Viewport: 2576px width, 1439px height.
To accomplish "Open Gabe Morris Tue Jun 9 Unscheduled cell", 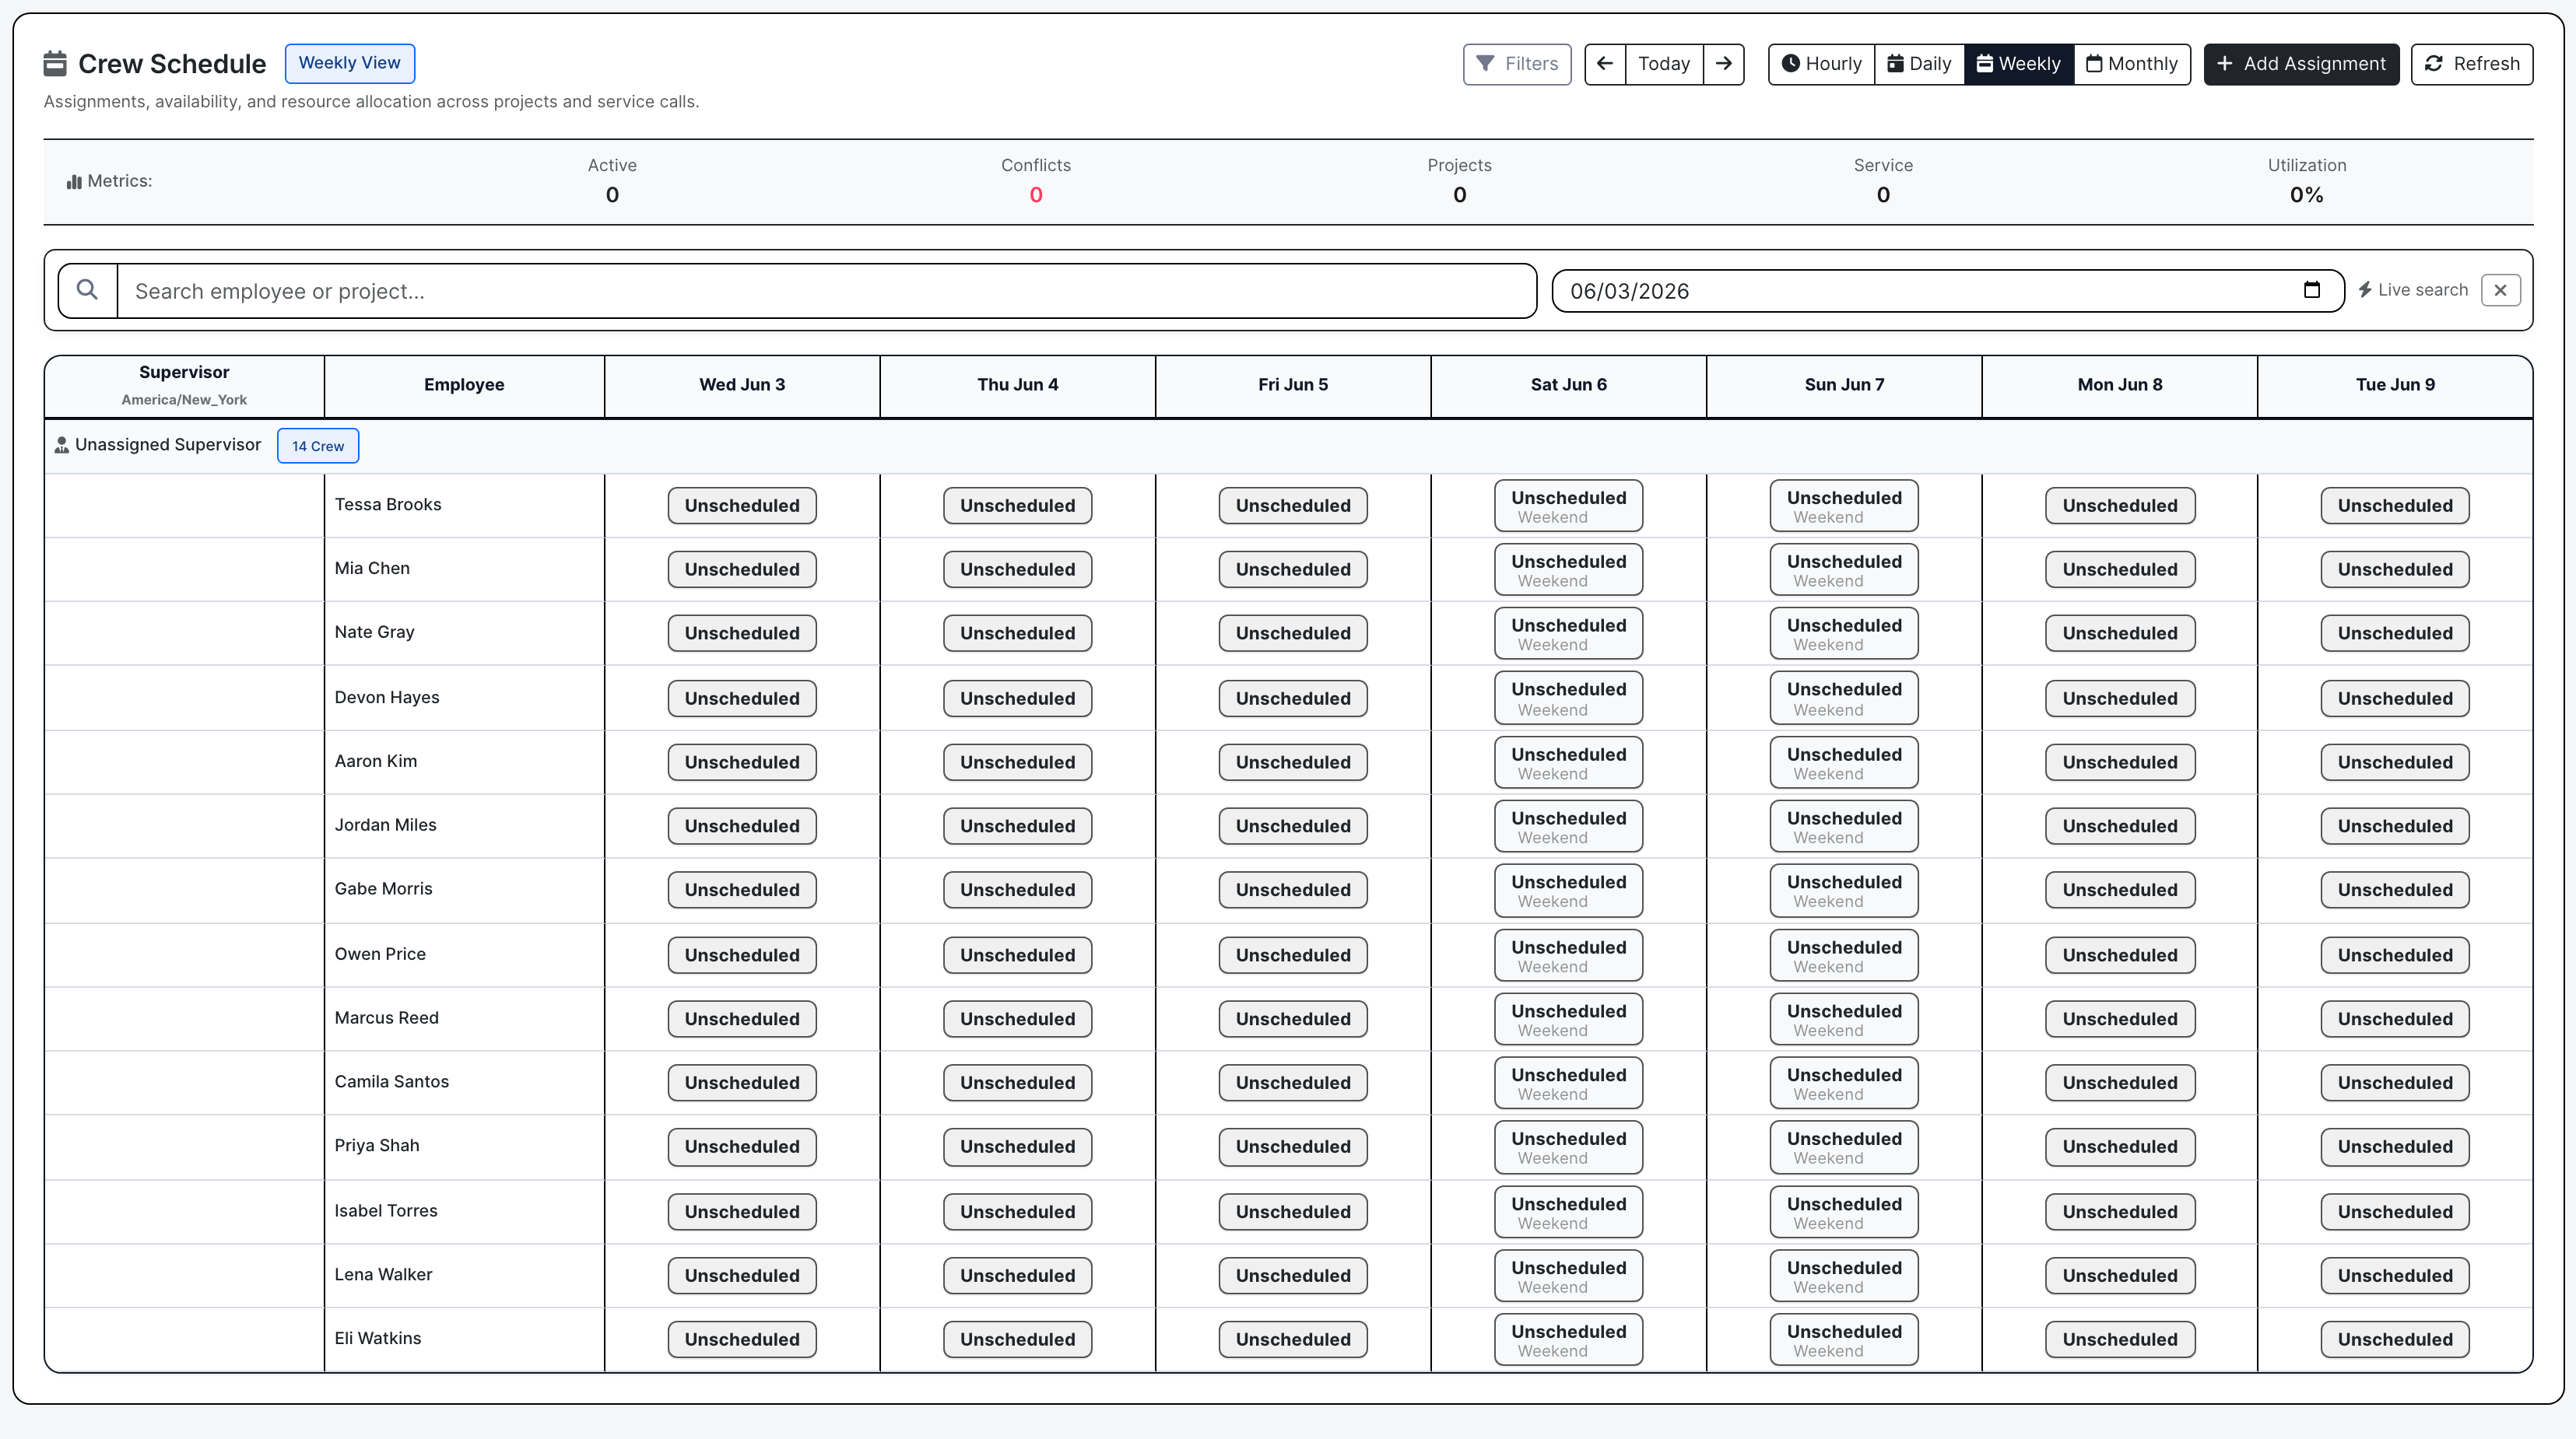I will coord(2395,891).
